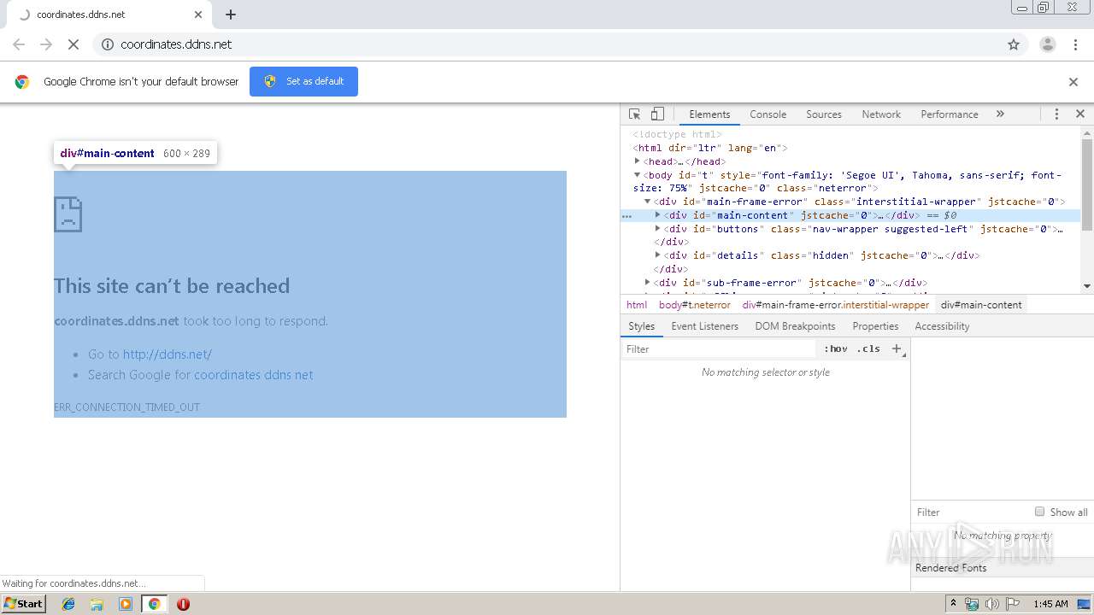
Task: Select the html breadcrumb
Action: (x=637, y=305)
